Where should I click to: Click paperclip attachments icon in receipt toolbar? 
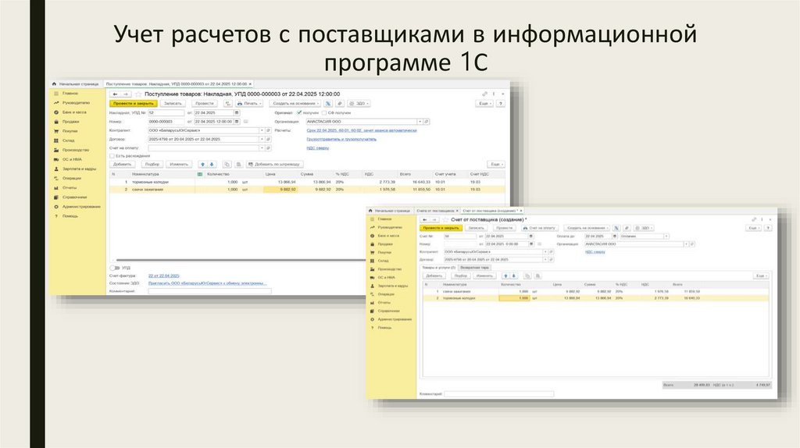click(x=339, y=104)
